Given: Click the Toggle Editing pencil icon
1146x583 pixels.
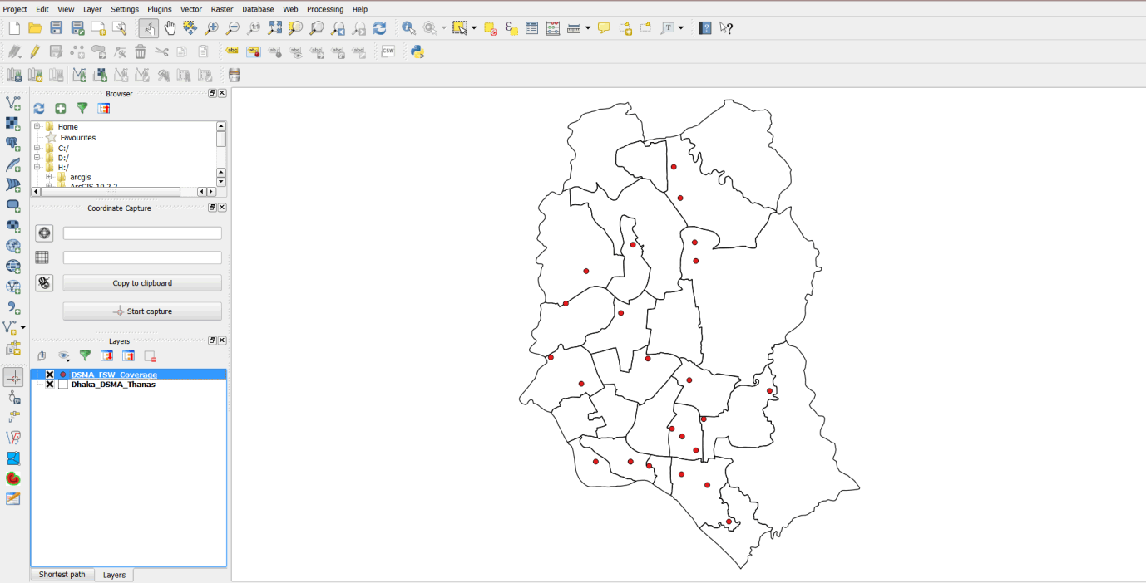Looking at the screenshot, I should [x=35, y=51].
